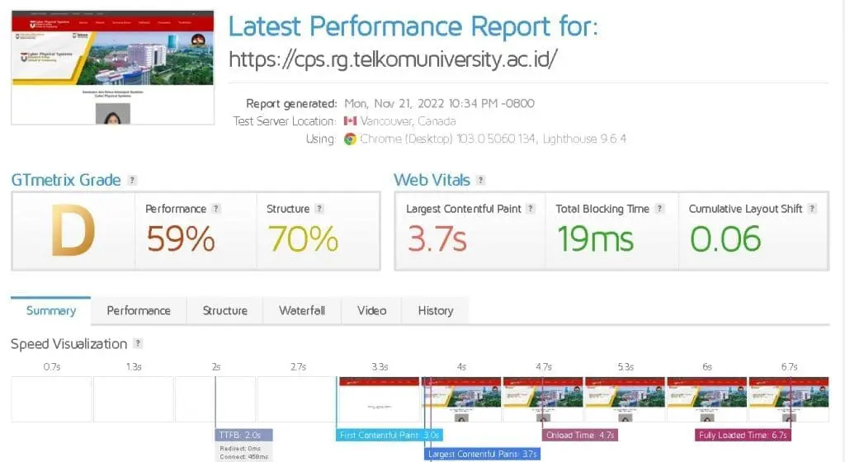This screenshot has height=462, width=845.
Task: Click the help icon beside GTmetrix Grade
Action: point(132,181)
